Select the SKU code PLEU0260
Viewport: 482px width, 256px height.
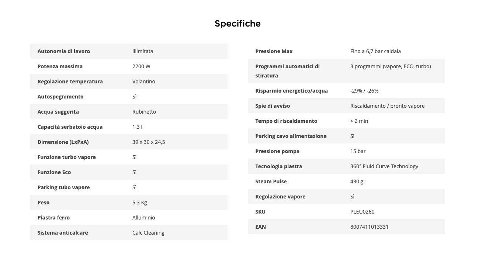click(363, 212)
